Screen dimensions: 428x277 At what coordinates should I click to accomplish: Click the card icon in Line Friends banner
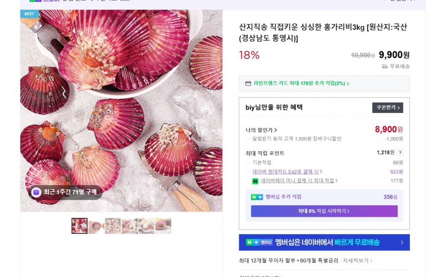(248, 83)
